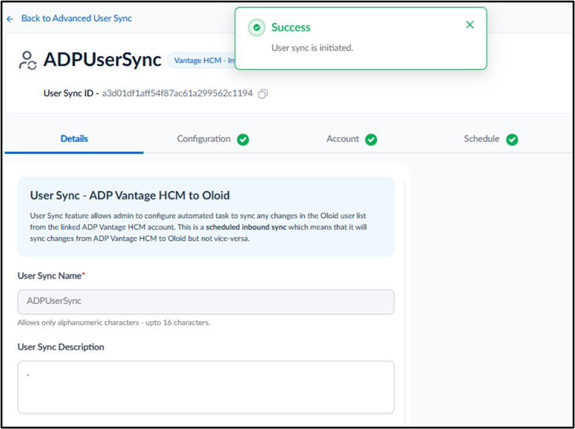The height and width of the screenshot is (429, 575).
Task: Click the Vantage HCM badge
Action: (201, 61)
